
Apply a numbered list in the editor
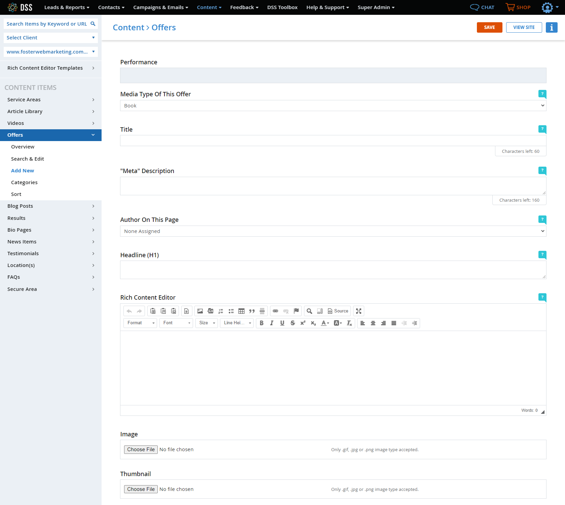pyautogui.click(x=221, y=311)
